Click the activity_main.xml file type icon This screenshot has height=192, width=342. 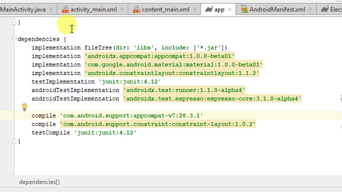[x=65, y=10]
